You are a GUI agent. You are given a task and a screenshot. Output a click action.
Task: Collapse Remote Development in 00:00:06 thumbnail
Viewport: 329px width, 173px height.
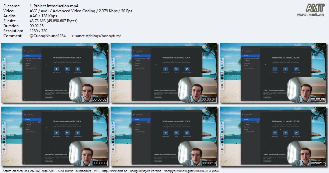click(243, 58)
